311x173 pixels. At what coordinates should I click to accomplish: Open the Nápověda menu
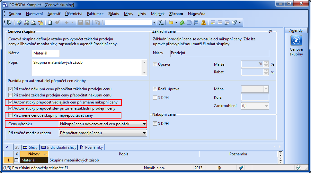tap(196, 14)
